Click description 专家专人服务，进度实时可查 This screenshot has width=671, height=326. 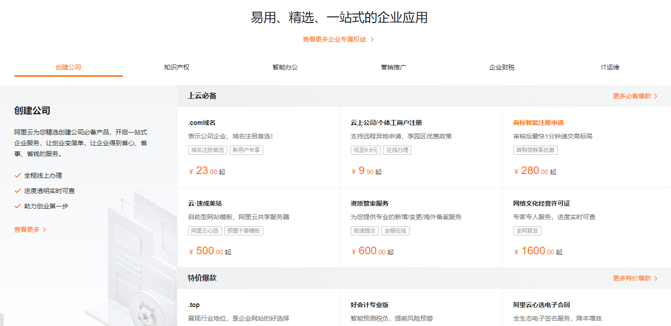(555, 217)
